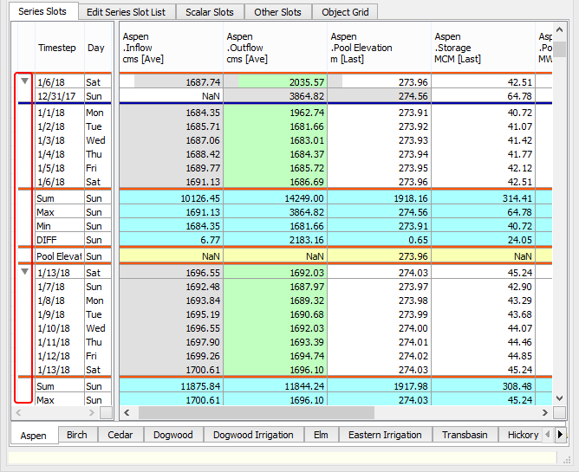The height and width of the screenshot is (472, 579).
Task: Click horizontal scrollbar left arrow
Action: click(127, 413)
